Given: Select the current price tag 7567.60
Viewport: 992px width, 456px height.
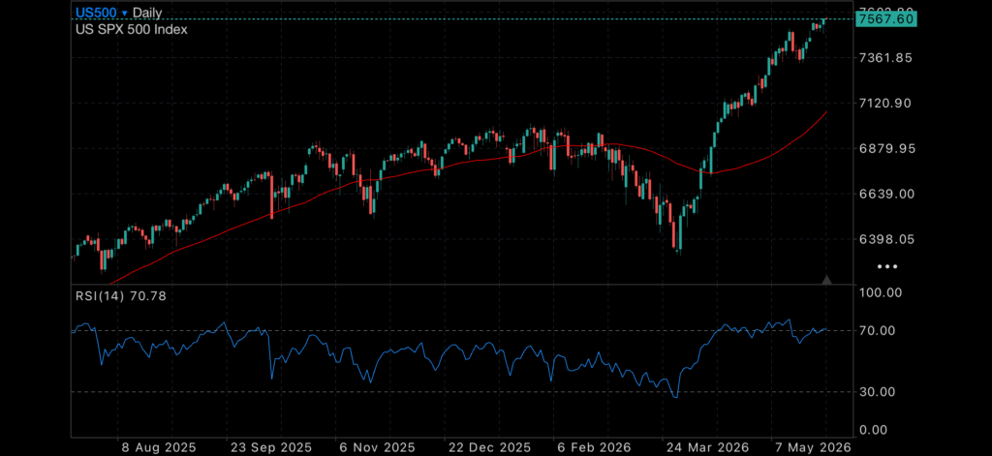Looking at the screenshot, I should (885, 19).
